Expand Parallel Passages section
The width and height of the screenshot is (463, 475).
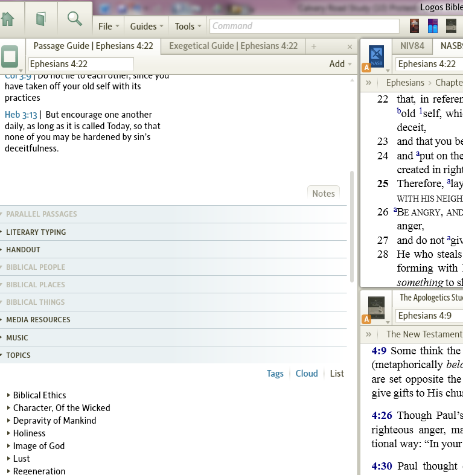click(173, 214)
